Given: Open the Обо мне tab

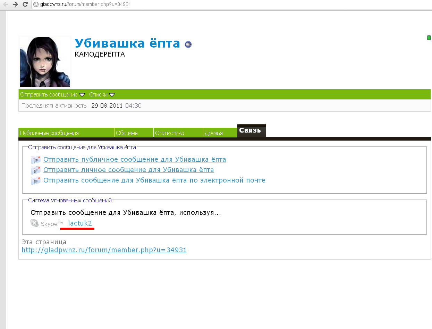Looking at the screenshot, I should pos(127,133).
